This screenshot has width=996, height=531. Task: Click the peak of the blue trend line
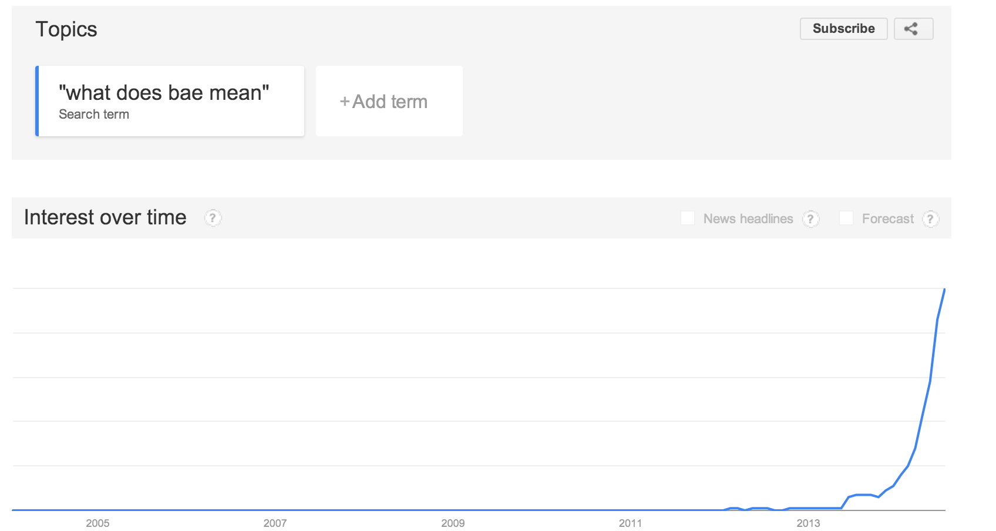tap(944, 290)
